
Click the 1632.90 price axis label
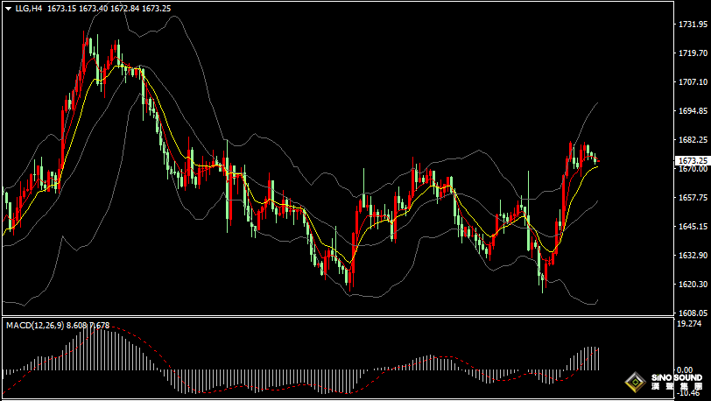[x=692, y=256]
